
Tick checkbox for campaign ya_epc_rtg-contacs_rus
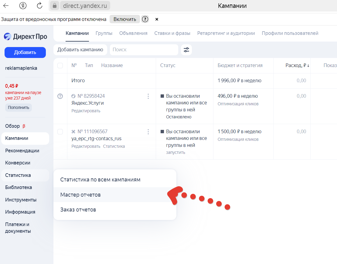pyautogui.click(x=60, y=132)
